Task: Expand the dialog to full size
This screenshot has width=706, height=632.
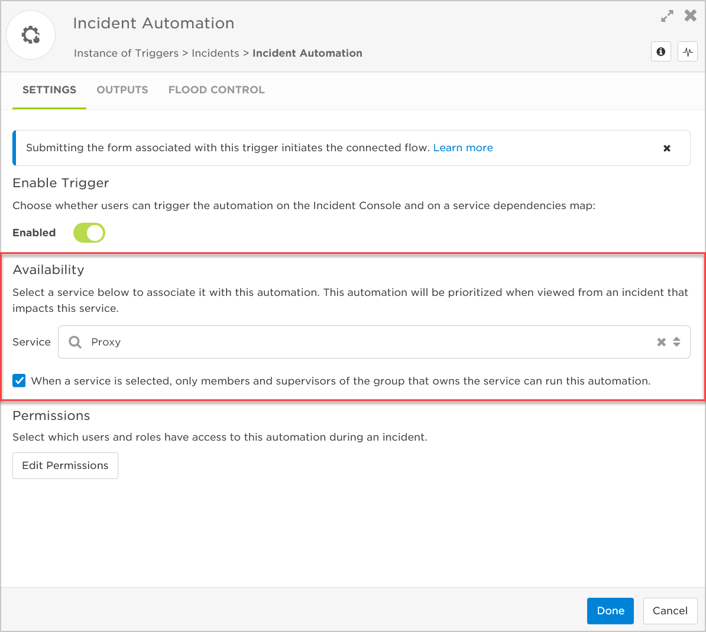Action: point(667,17)
